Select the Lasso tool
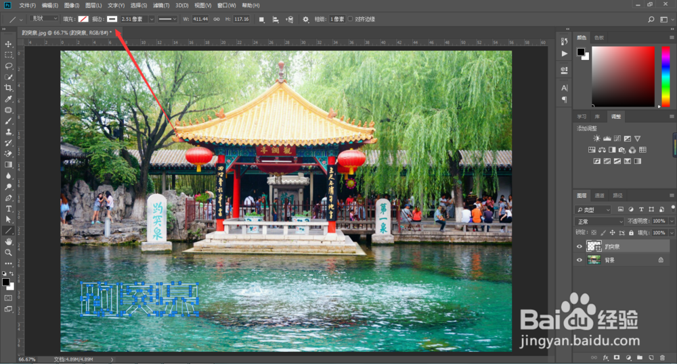 [x=8, y=66]
